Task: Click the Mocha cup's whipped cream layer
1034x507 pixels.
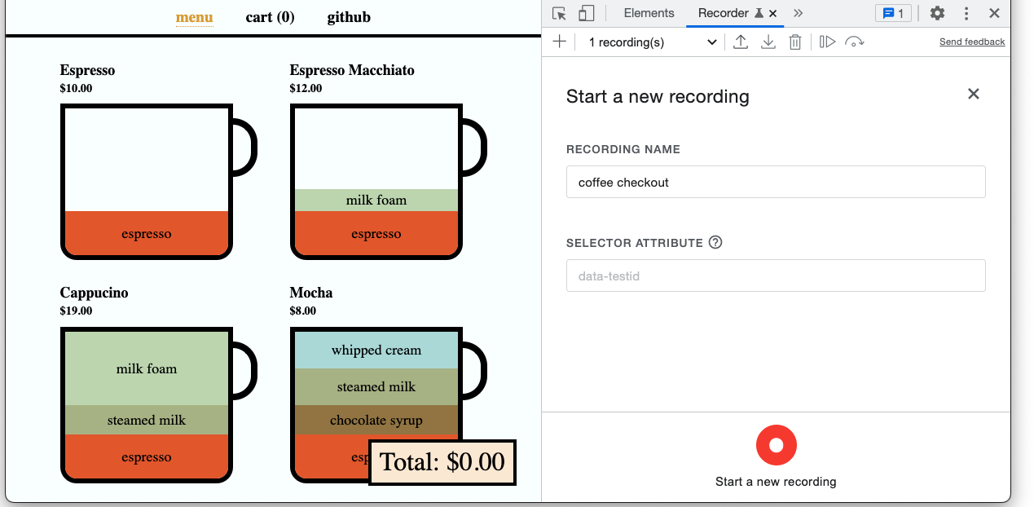Action: 376,350
